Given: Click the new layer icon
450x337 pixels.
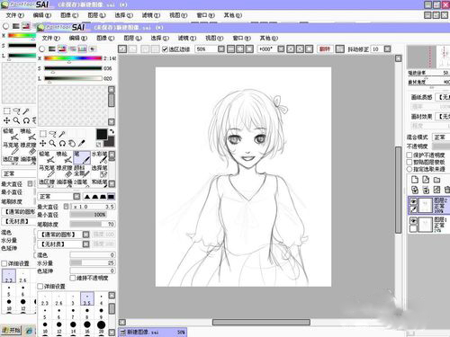Looking at the screenshot, I should pyautogui.click(x=415, y=180).
